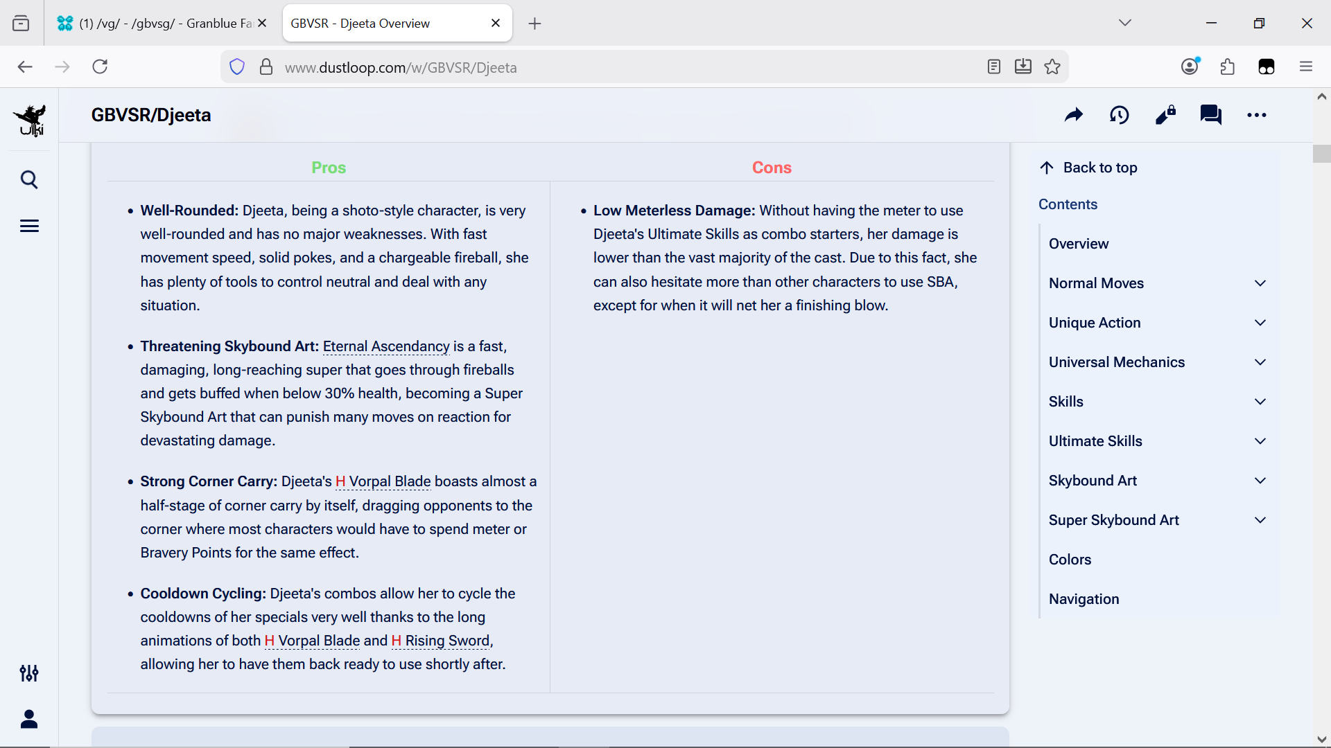The height and width of the screenshot is (748, 1331).
Task: Click the wiki search magnifier in sidebar
Action: pyautogui.click(x=29, y=180)
